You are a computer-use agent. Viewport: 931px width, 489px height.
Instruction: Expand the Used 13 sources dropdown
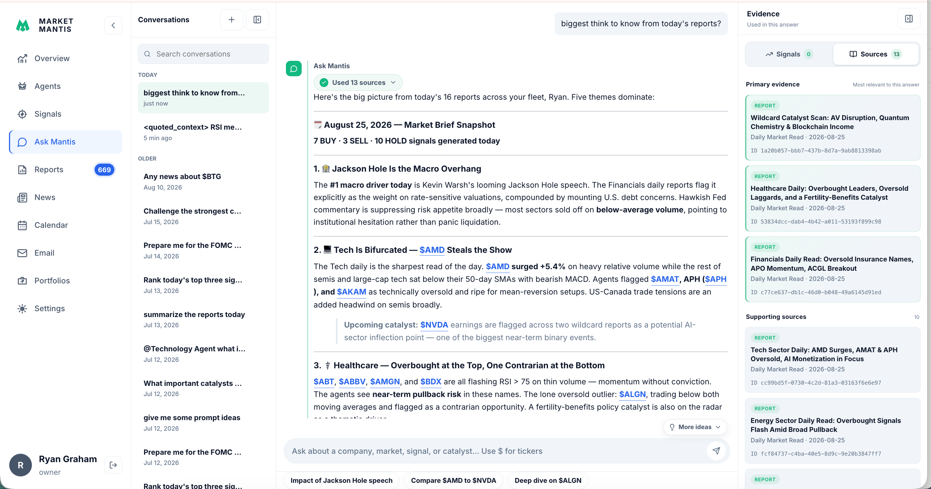tap(358, 83)
